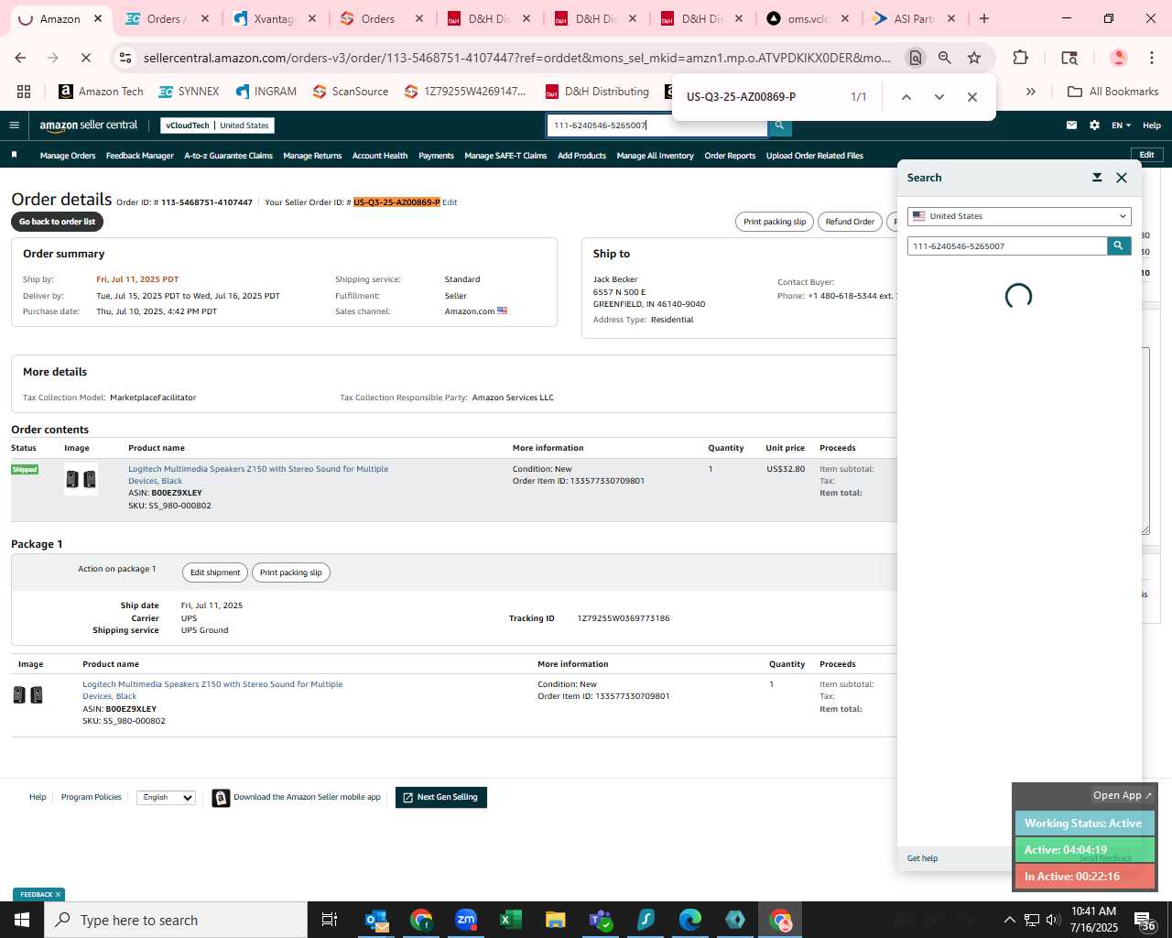Open the mail messages icon in header
Viewport: 1172px width, 938px height.
coord(1071,125)
